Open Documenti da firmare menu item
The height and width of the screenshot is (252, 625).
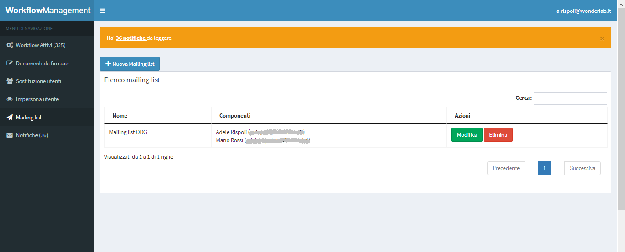42,64
